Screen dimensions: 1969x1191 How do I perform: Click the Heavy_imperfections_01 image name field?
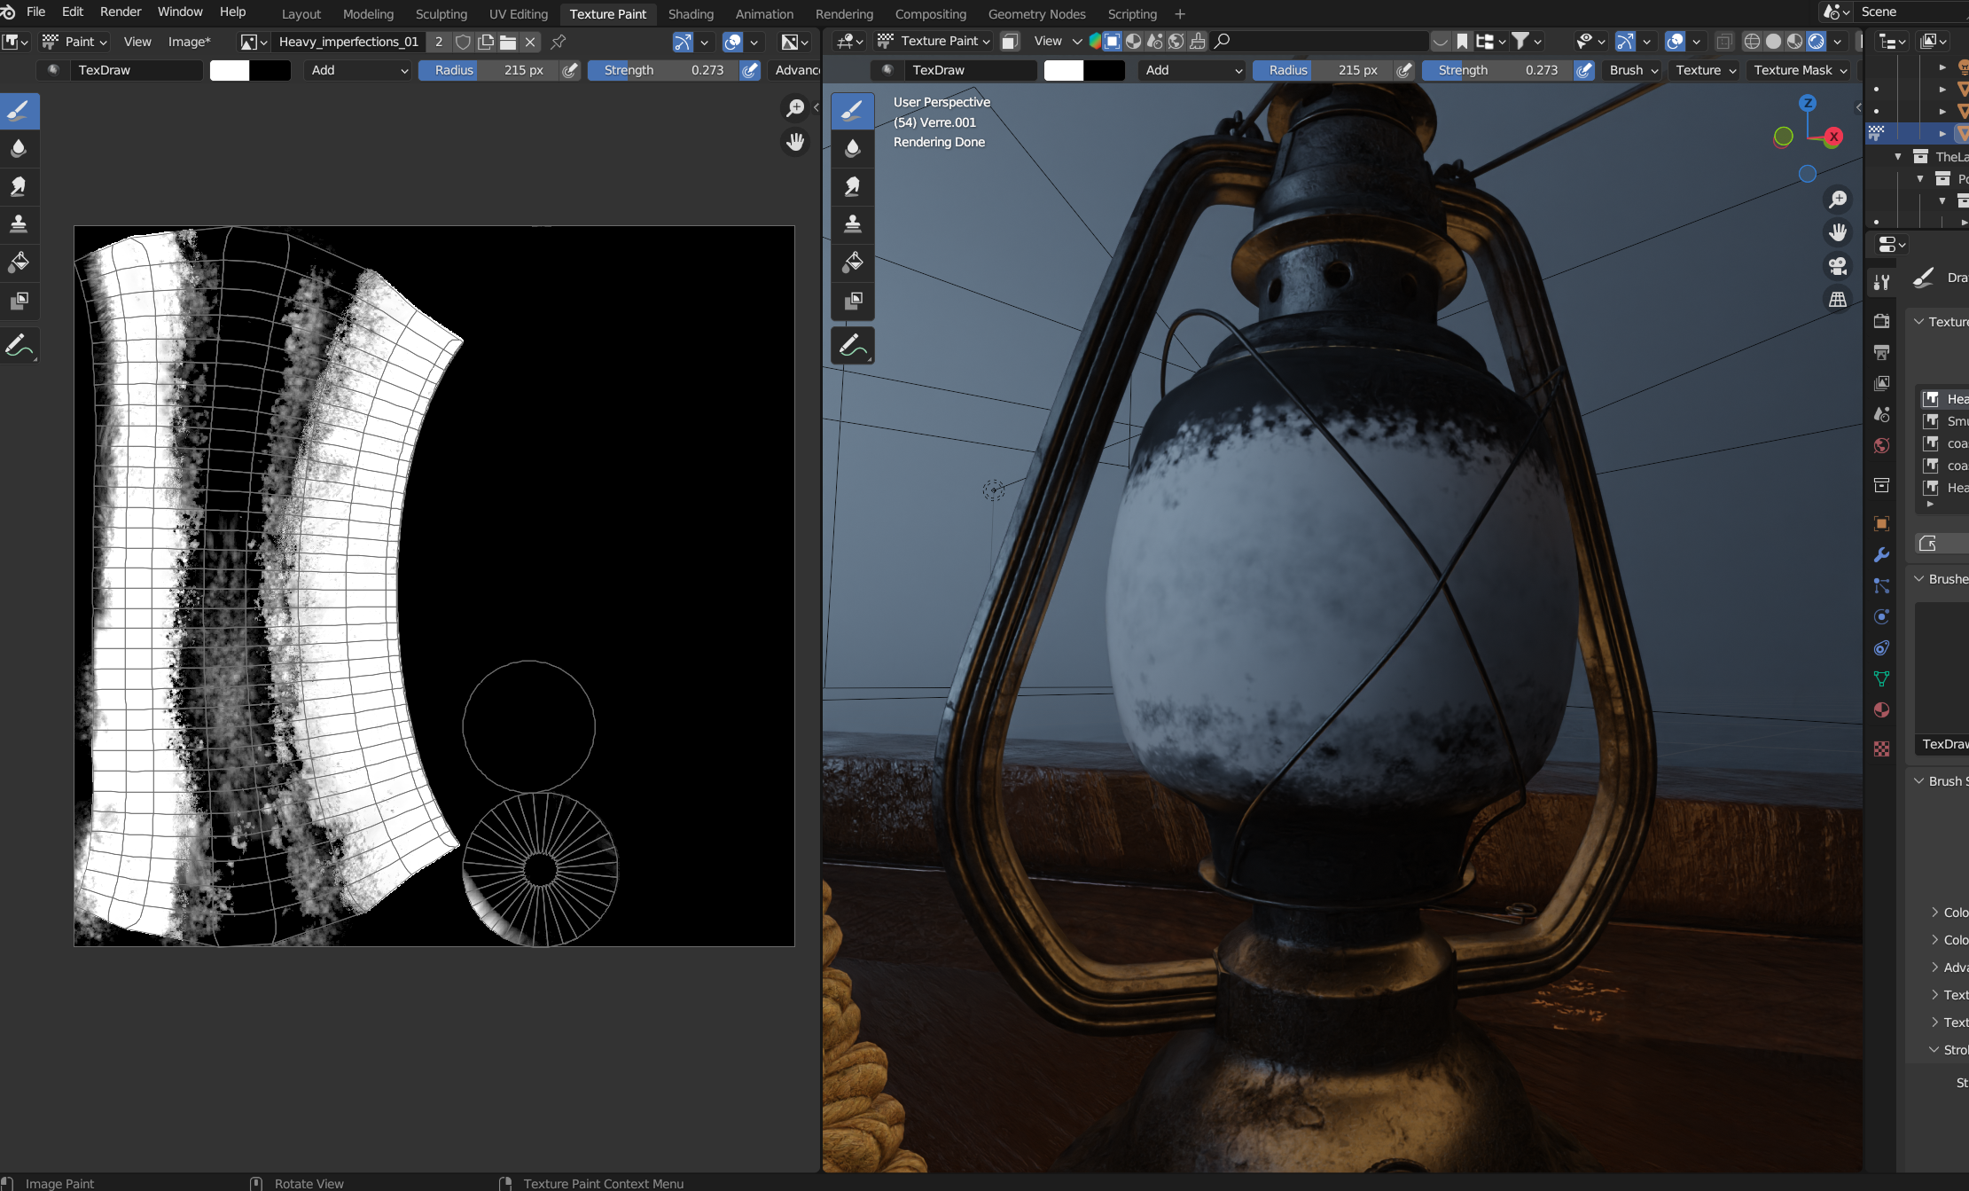pos(348,42)
